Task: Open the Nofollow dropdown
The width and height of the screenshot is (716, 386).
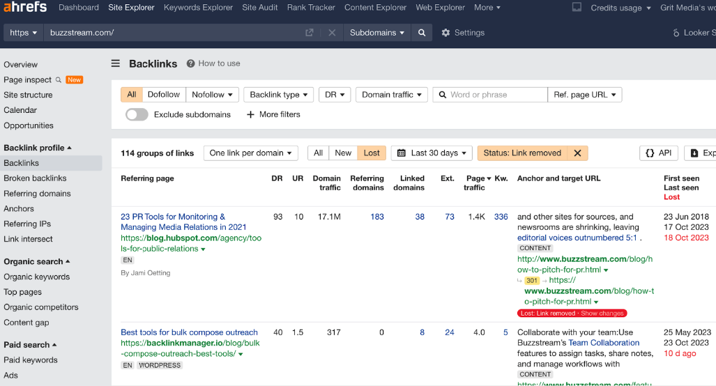Action: click(x=213, y=95)
